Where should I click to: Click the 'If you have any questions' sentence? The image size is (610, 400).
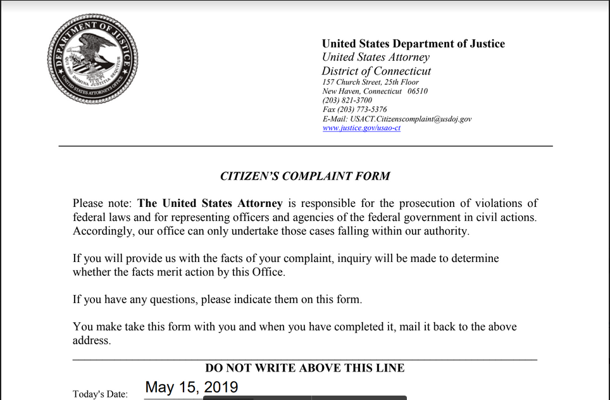217,299
